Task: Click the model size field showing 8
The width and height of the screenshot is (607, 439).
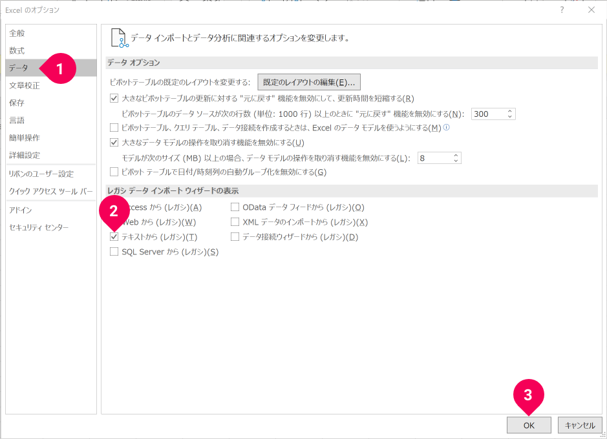Action: point(434,158)
